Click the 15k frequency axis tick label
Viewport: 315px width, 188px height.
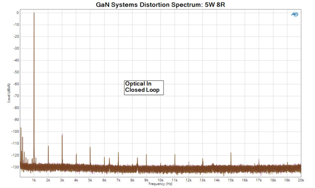coord(231,180)
